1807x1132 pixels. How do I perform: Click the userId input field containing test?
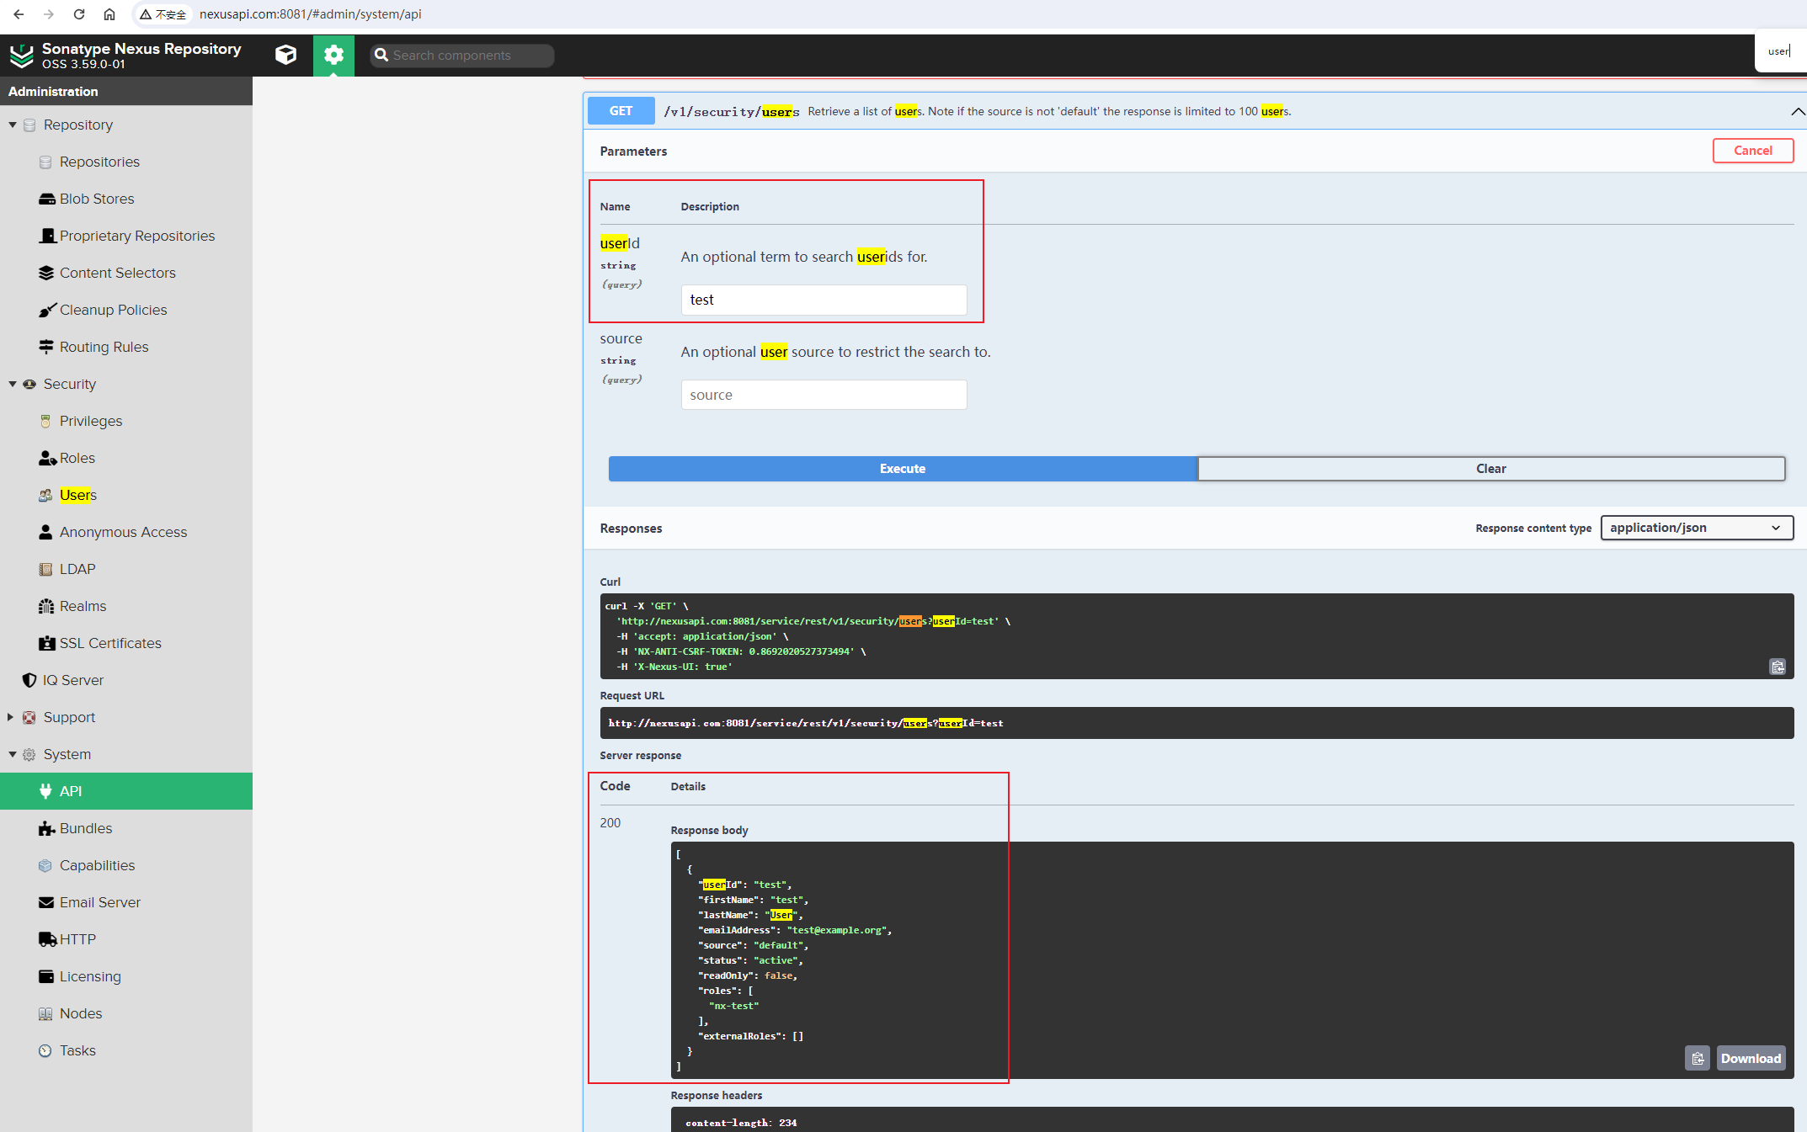pos(824,300)
